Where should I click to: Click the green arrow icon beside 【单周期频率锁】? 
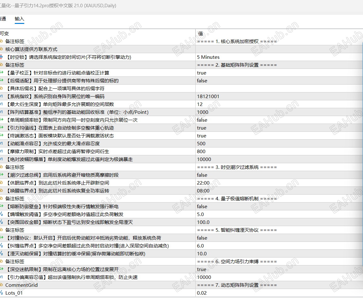[x=1, y=120]
